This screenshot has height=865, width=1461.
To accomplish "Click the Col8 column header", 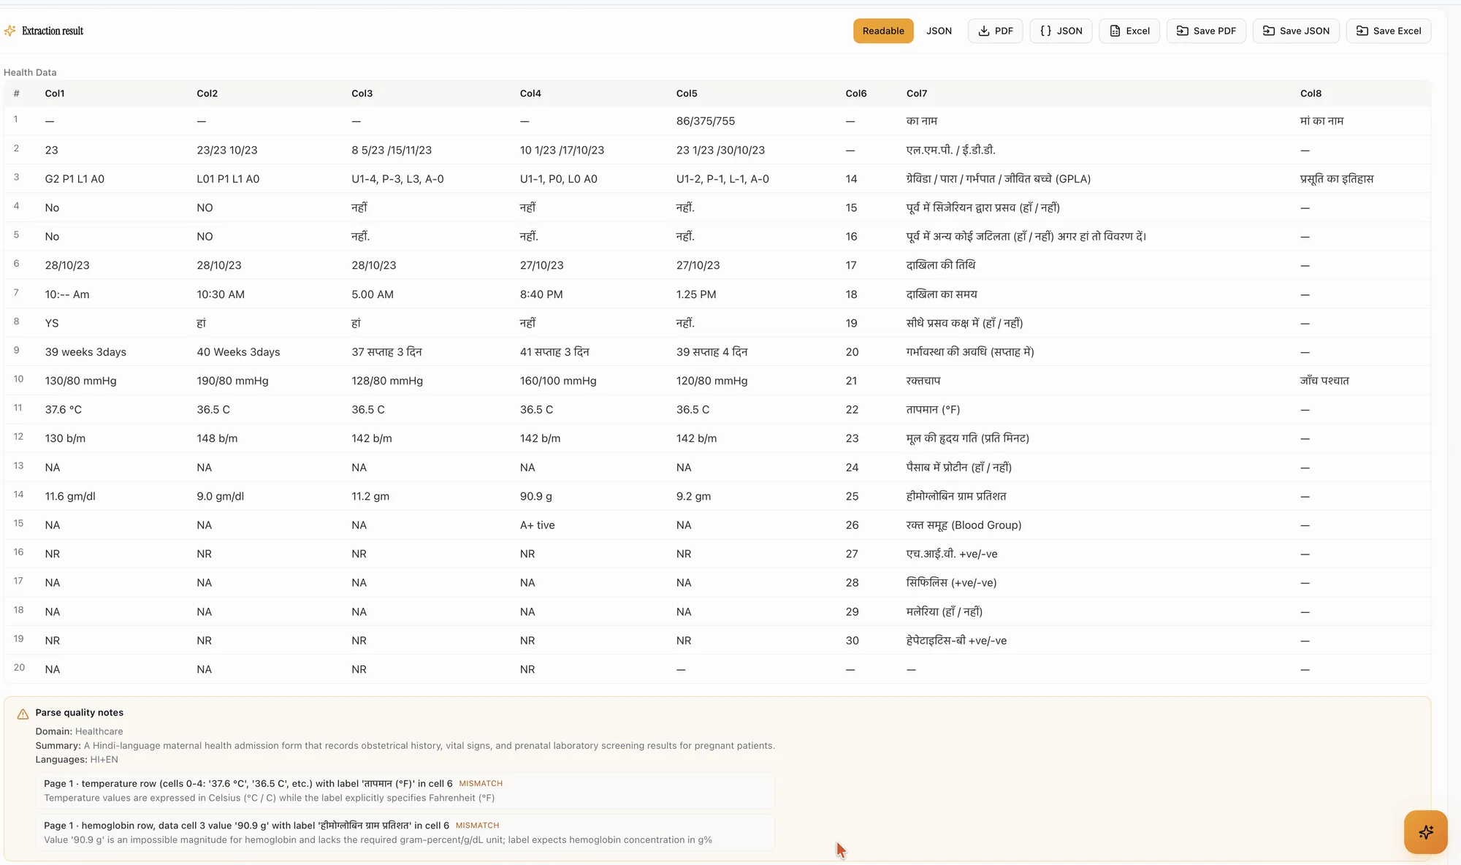I will pyautogui.click(x=1311, y=94).
